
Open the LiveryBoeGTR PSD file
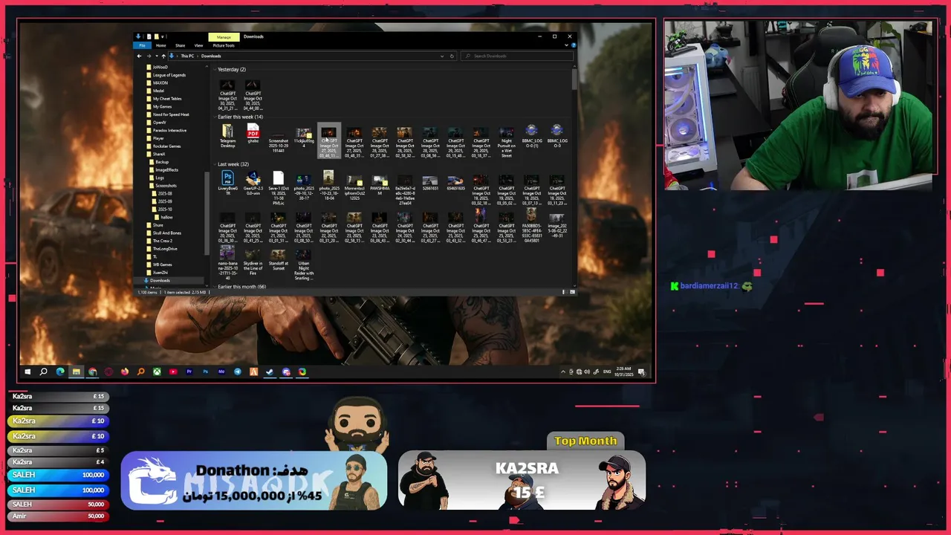coord(227,183)
